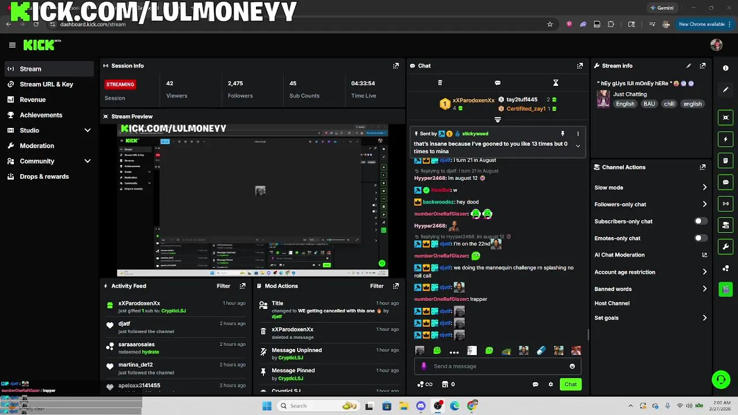Click the green Chat send button
The width and height of the screenshot is (738, 415).
tap(570, 384)
